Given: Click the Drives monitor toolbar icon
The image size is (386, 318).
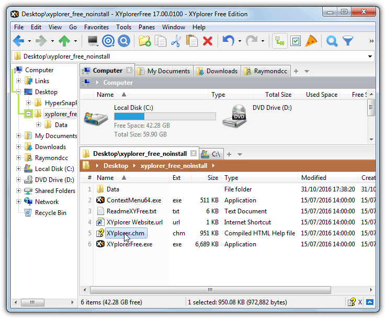Looking at the screenshot, I should [x=93, y=41].
